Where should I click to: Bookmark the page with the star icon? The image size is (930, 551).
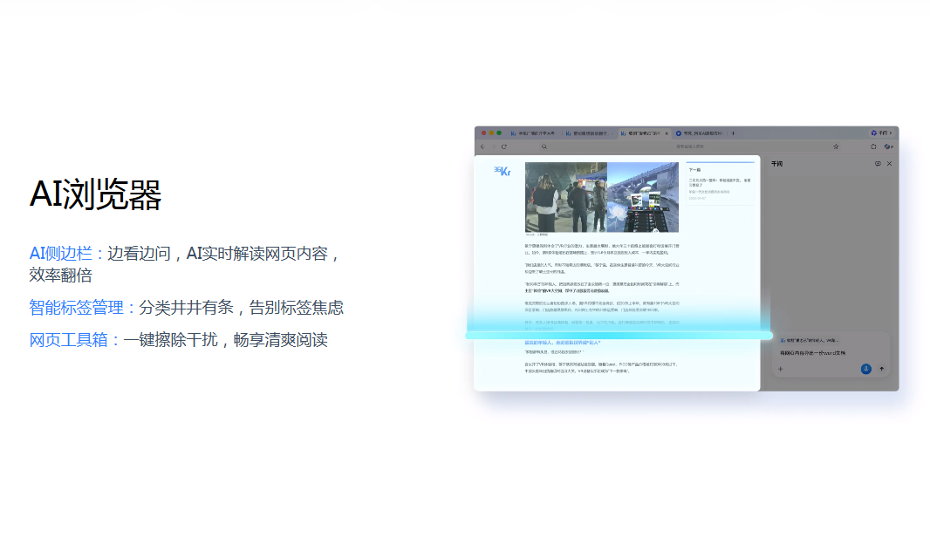tap(836, 146)
